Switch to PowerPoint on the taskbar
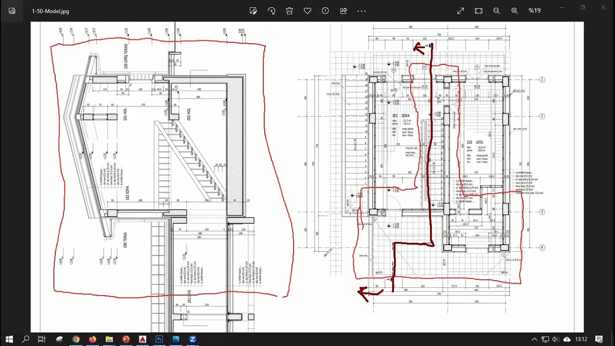The height and width of the screenshot is (346, 615). tap(126, 339)
